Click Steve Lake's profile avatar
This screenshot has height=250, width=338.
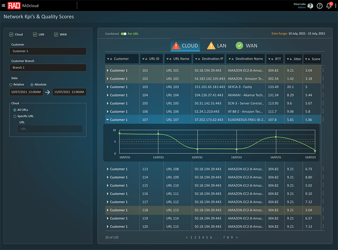[x=311, y=6]
